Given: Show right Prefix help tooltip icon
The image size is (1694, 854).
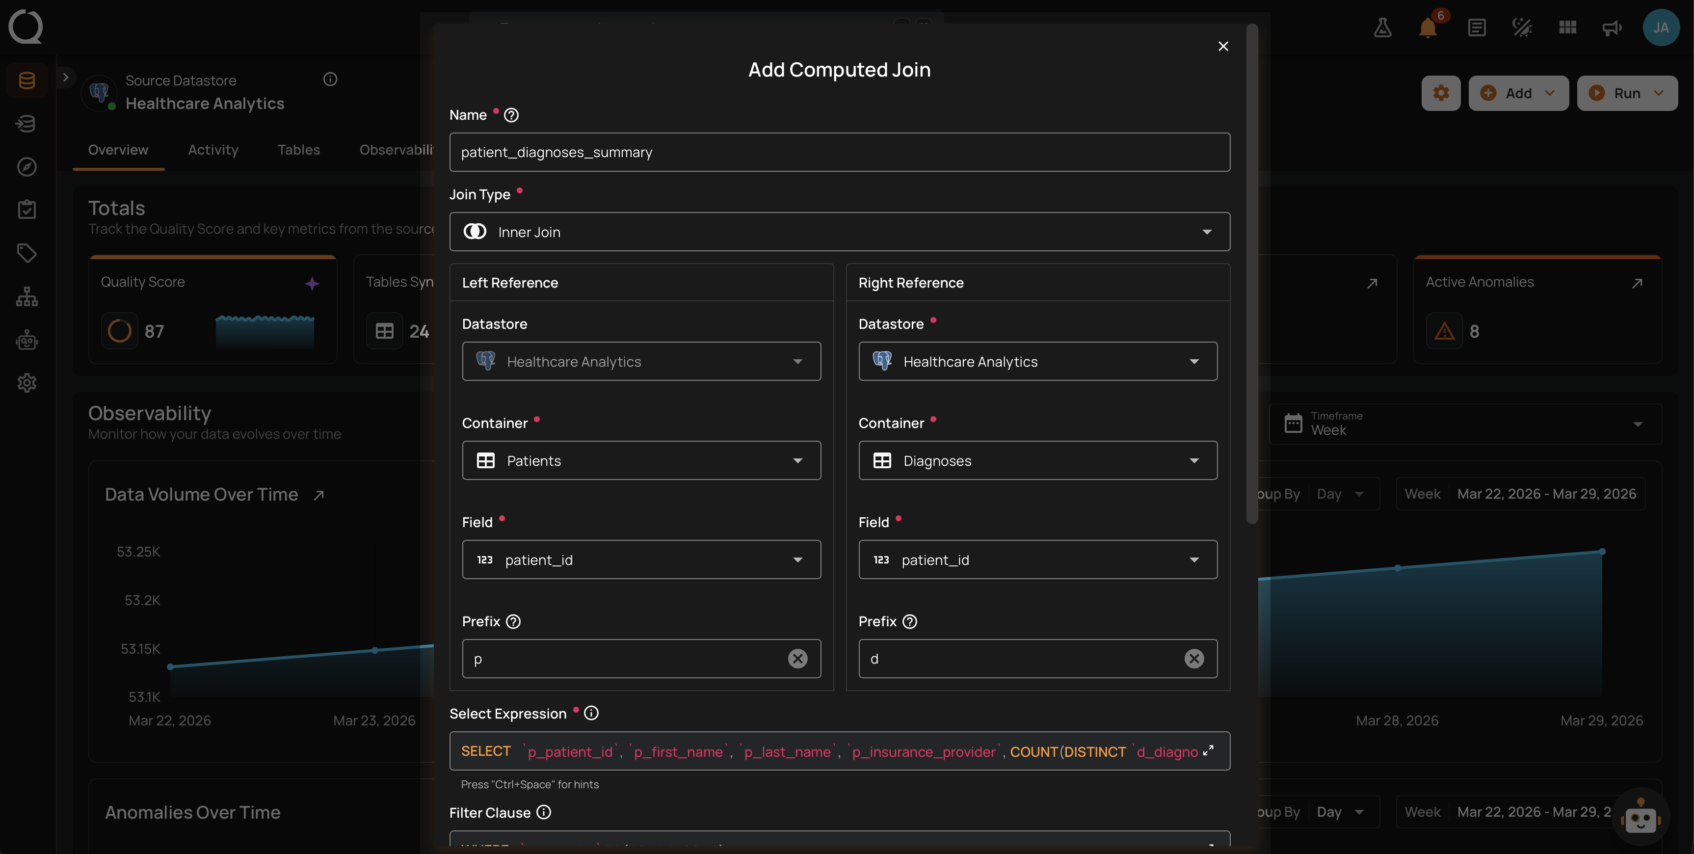Looking at the screenshot, I should (x=909, y=622).
